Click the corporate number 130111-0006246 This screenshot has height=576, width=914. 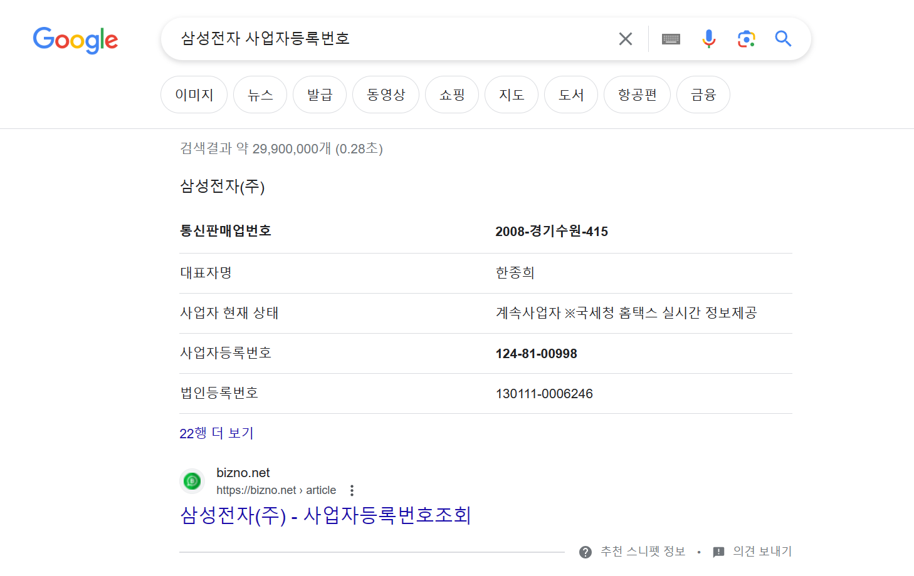(x=544, y=394)
